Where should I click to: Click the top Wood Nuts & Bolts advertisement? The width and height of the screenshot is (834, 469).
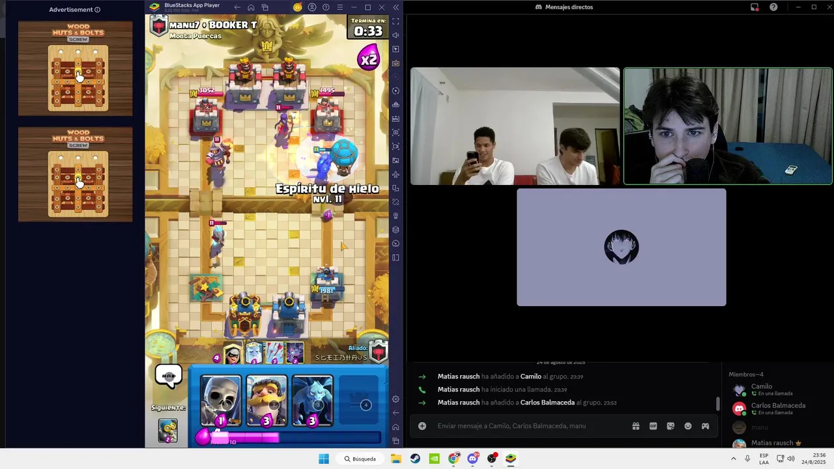tap(76, 68)
